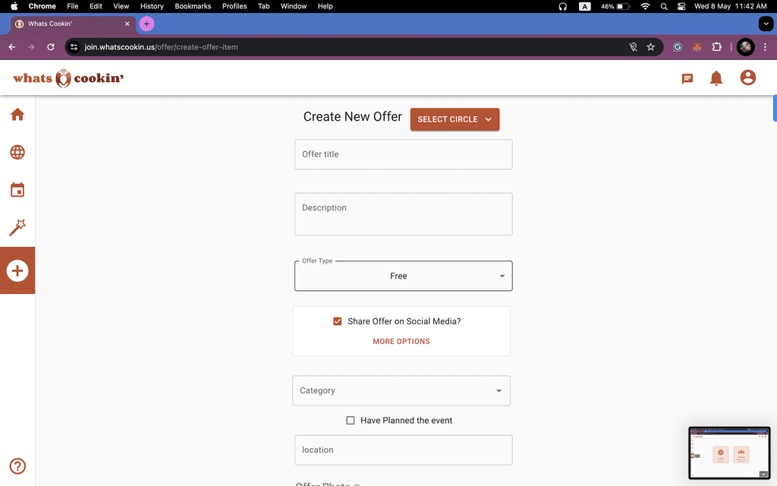Select the Whats Cookin' browser tab
Image resolution: width=777 pixels, height=486 pixels.
[74, 24]
